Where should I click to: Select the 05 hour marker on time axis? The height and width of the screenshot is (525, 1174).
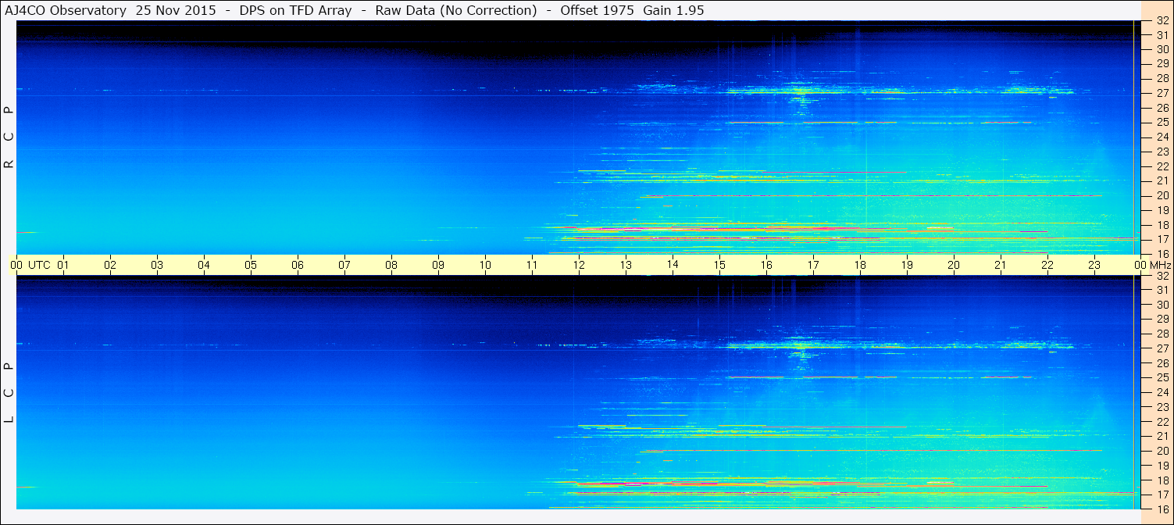click(x=251, y=265)
